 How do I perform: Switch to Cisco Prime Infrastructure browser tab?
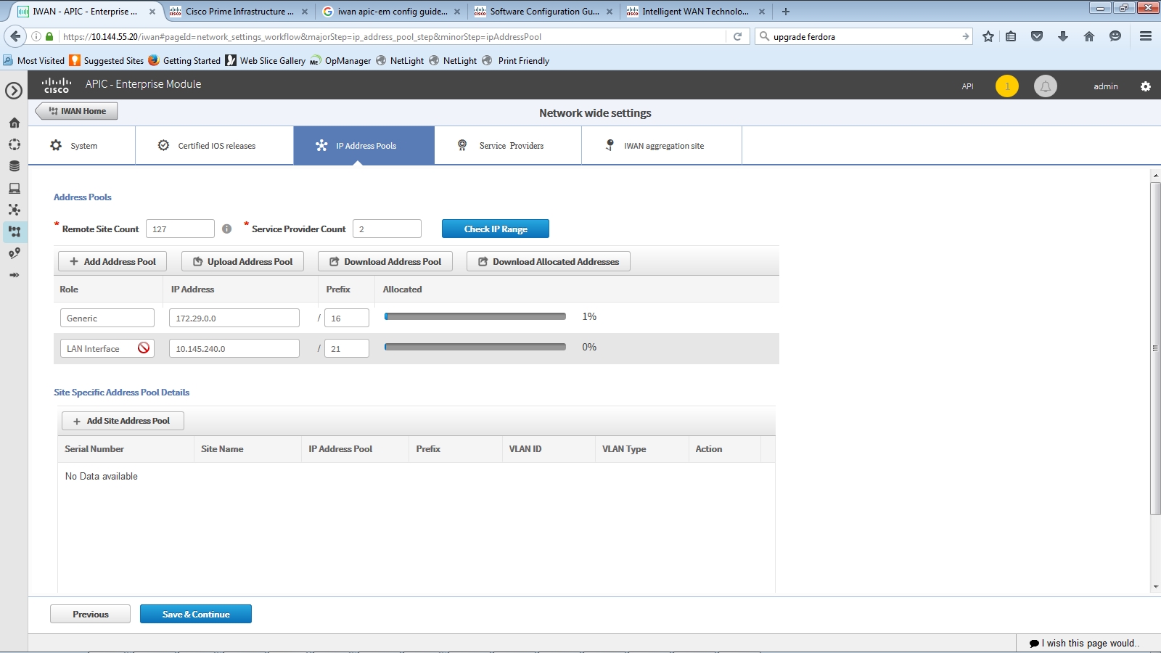[239, 12]
